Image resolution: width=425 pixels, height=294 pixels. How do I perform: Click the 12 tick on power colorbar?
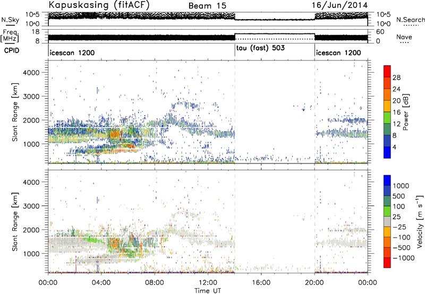(396, 124)
